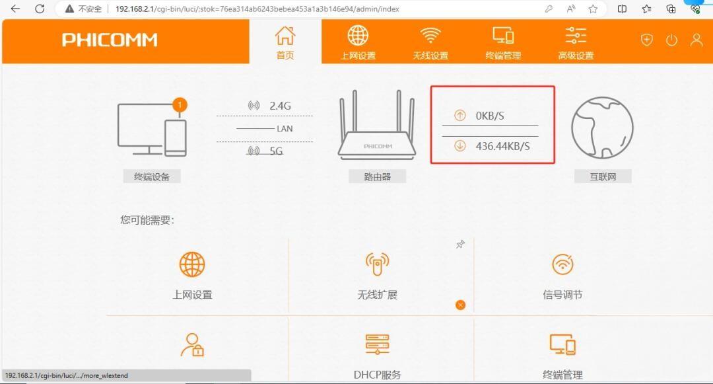Open 信号调节 signal adjust icon

pos(562,264)
